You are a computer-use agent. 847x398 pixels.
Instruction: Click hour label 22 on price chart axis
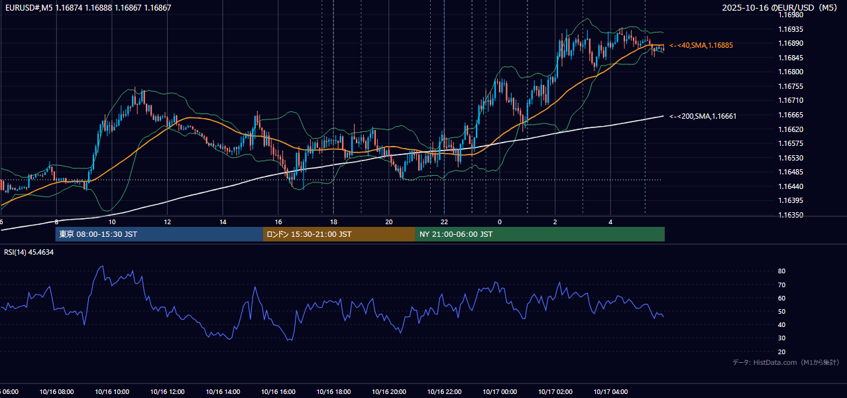click(x=445, y=222)
